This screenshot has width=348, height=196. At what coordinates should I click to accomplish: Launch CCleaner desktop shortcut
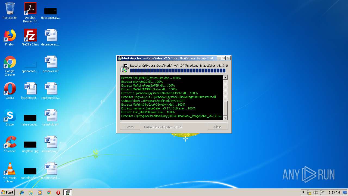point(10,145)
